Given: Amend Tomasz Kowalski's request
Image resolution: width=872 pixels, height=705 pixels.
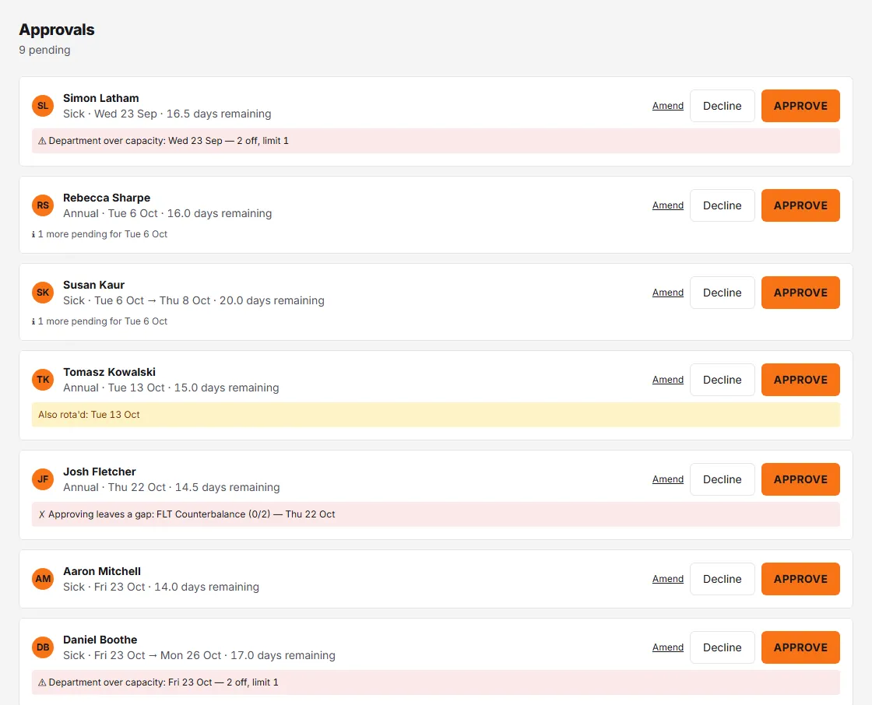Looking at the screenshot, I should (668, 380).
